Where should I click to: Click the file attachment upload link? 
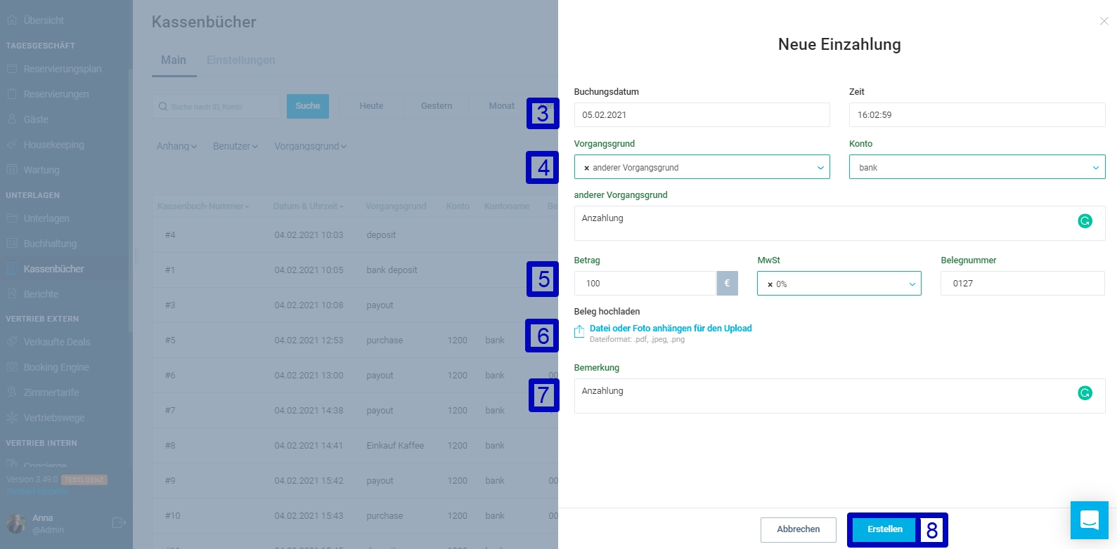point(670,328)
